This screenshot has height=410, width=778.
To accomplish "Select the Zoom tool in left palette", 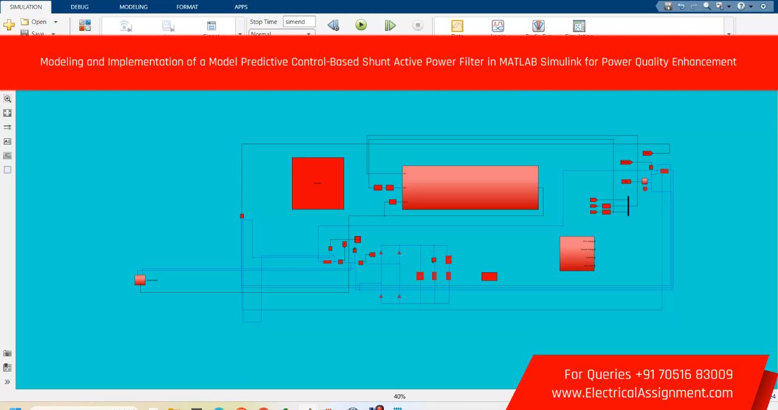I will click(x=8, y=99).
